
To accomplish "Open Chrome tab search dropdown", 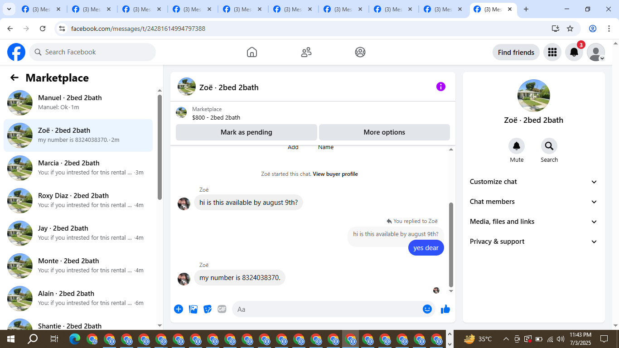I will (x=9, y=9).
